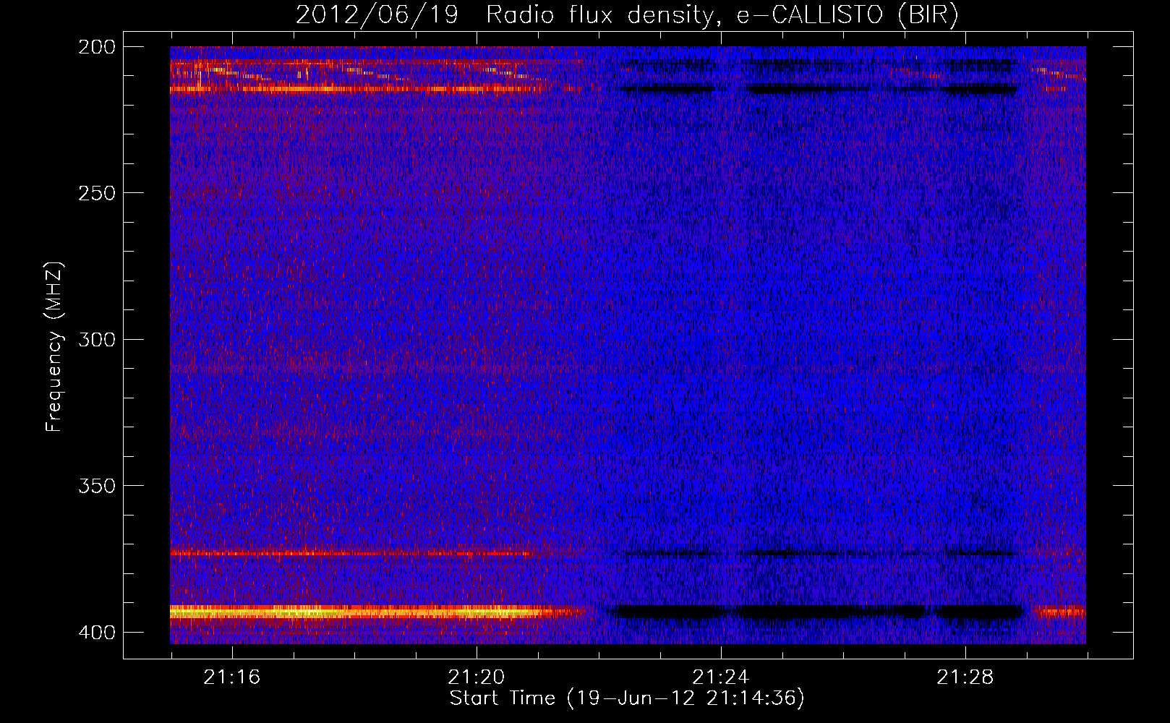The image size is (1170, 723).
Task: Click the 21:24 time tick label
Action: (x=720, y=677)
